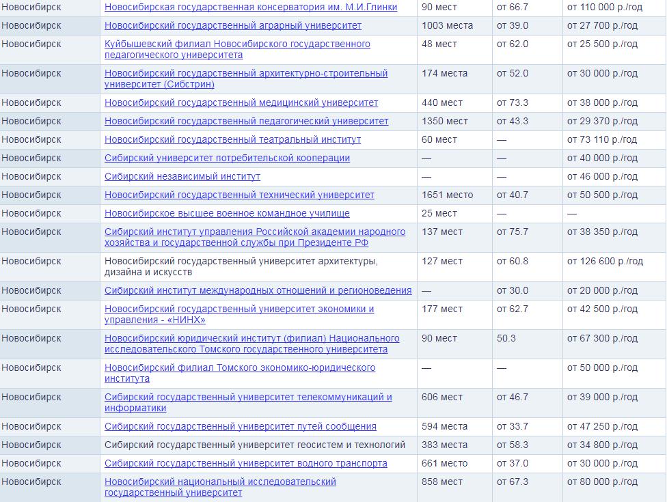
Task: Click price 'от 126 600 р./год'
Action: click(x=605, y=261)
